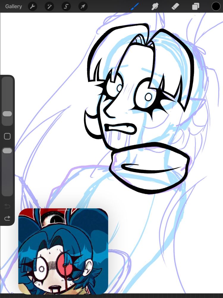The height and width of the screenshot is (298, 223).
Task: Select the Brush tool
Action: [135, 7]
